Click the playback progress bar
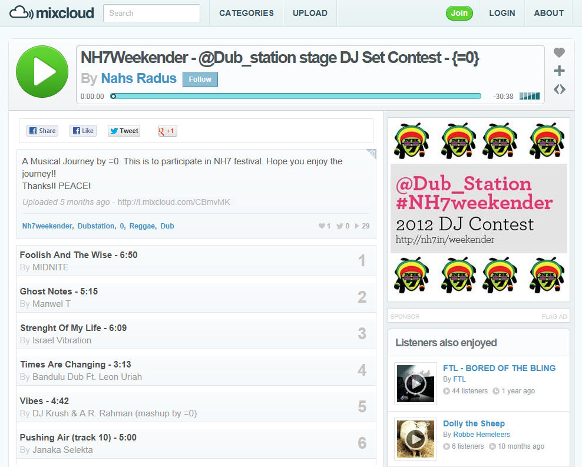This screenshot has width=582, height=467. point(296,96)
